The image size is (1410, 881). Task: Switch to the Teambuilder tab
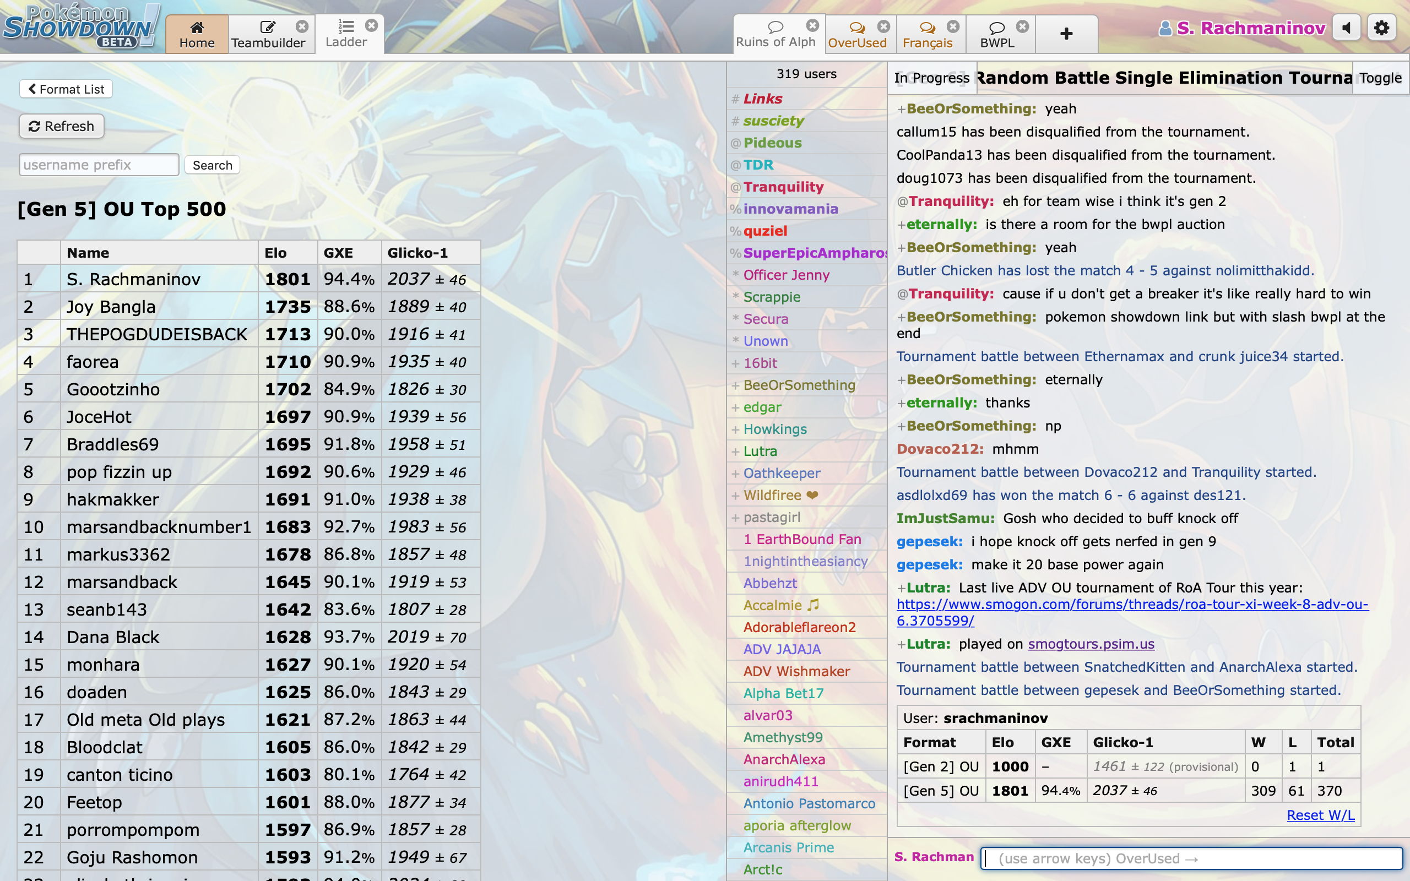268,34
